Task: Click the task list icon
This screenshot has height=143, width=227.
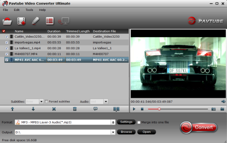Action: click(x=50, y=21)
